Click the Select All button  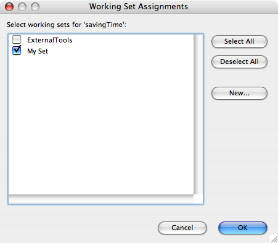click(x=239, y=41)
